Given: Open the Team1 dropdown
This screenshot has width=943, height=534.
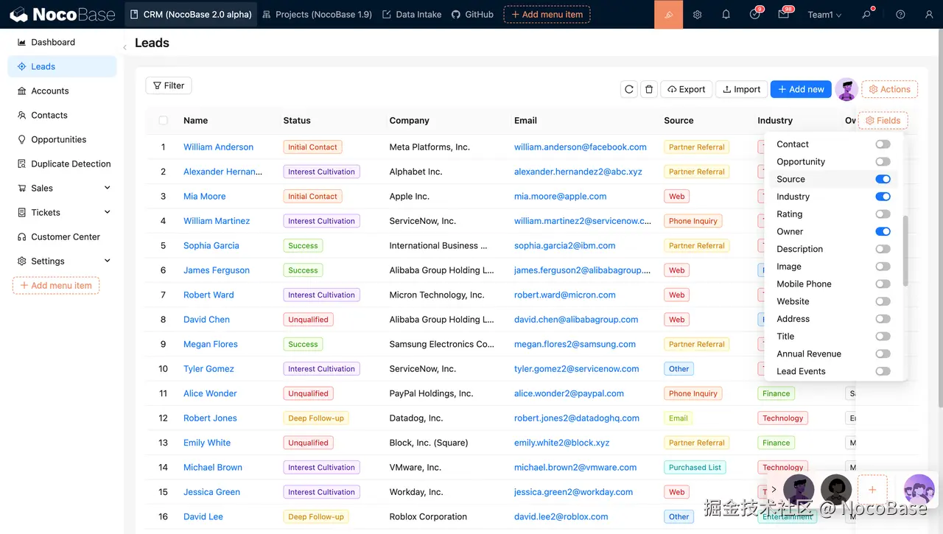Looking at the screenshot, I should pos(824,15).
